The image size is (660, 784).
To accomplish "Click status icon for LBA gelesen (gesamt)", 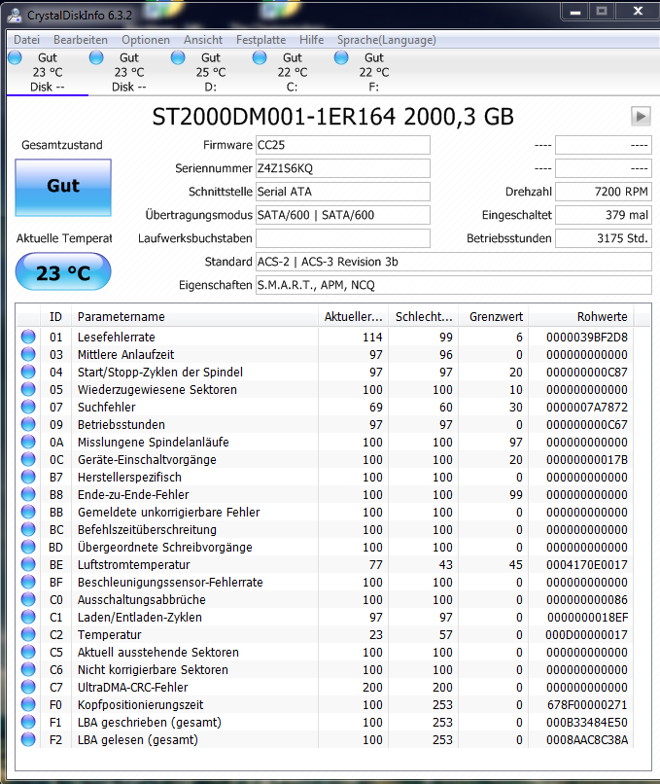I will click(28, 739).
